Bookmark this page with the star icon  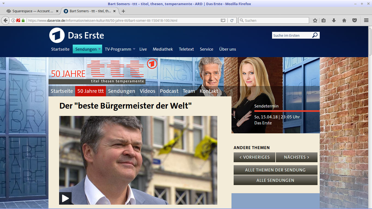[x=315, y=20]
